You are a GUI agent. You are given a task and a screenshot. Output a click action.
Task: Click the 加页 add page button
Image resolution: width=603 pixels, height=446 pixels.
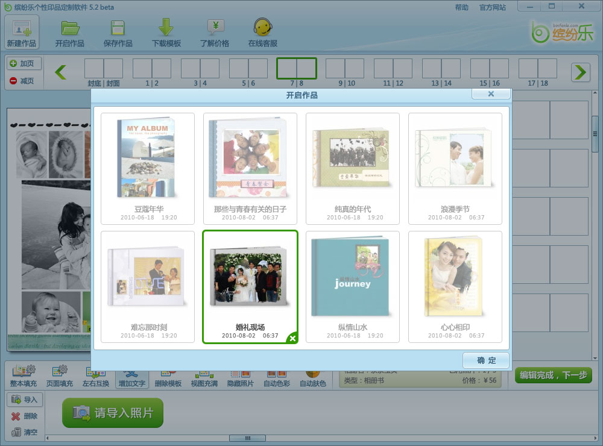[23, 63]
